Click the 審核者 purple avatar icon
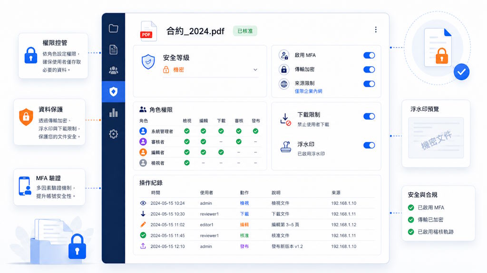The image size is (487, 273). (x=143, y=142)
